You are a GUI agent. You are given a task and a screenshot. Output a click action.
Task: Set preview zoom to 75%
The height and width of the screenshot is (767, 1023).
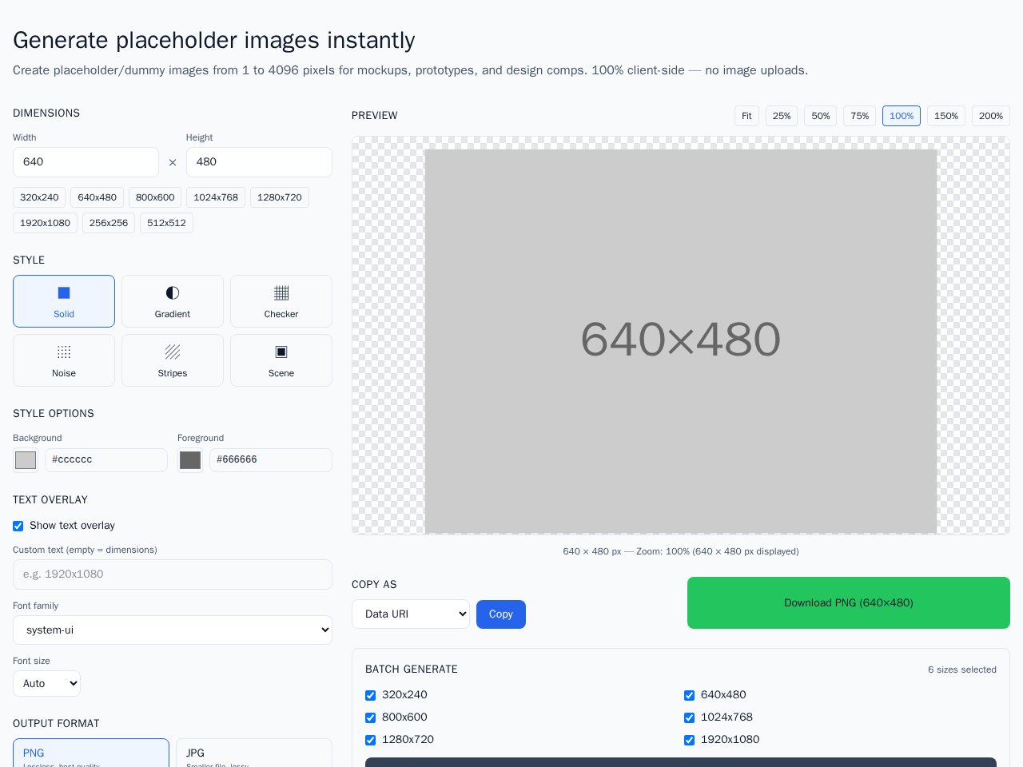click(x=860, y=116)
